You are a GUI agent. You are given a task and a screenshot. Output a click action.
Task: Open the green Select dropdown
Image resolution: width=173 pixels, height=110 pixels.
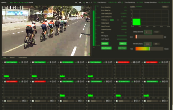[123, 44]
